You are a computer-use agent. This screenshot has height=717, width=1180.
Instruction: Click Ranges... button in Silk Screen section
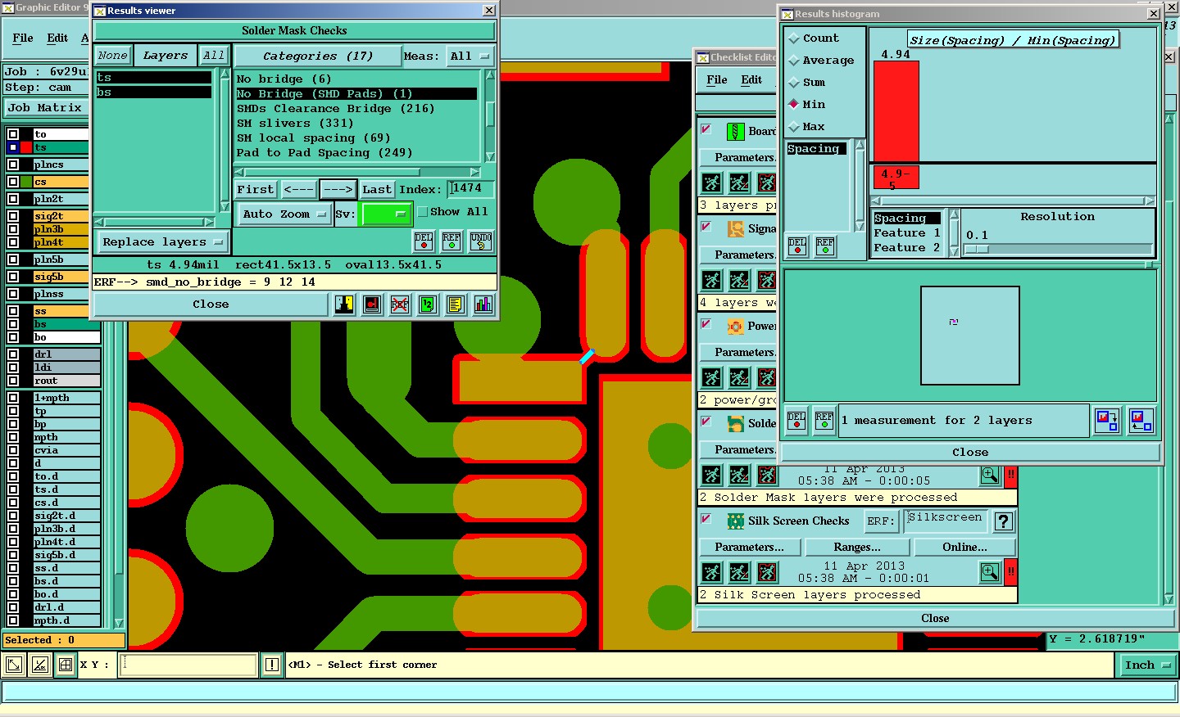point(857,548)
